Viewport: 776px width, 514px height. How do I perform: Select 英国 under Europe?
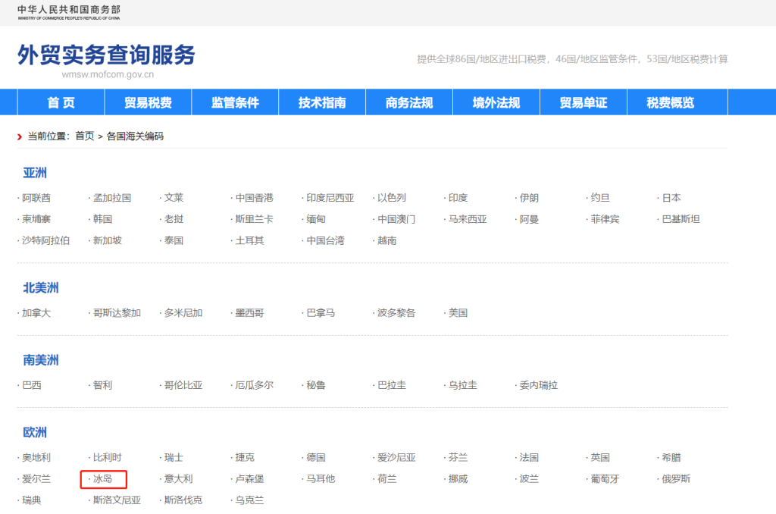tap(600, 458)
